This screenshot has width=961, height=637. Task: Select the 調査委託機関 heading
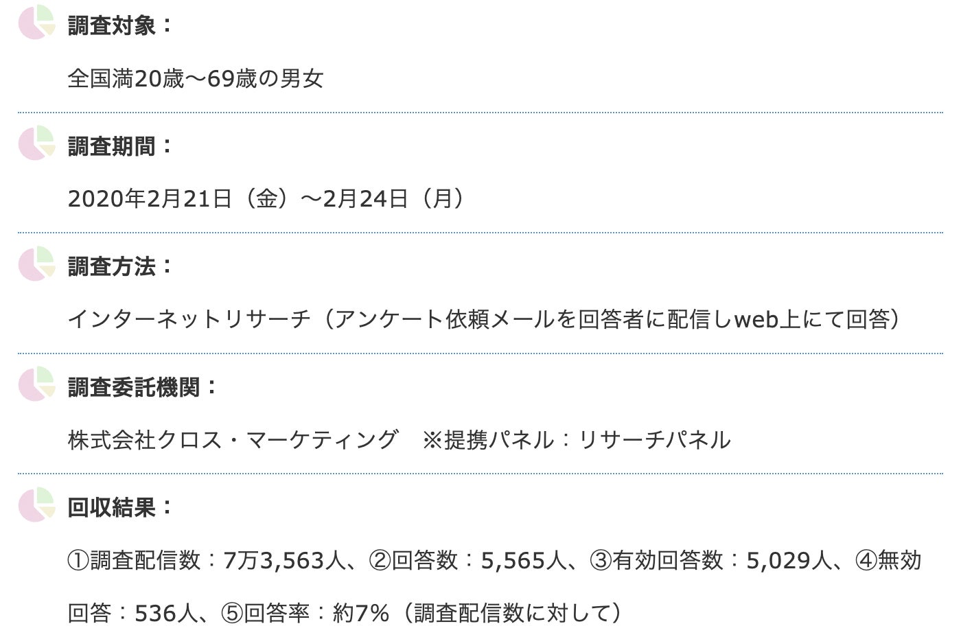(x=142, y=388)
